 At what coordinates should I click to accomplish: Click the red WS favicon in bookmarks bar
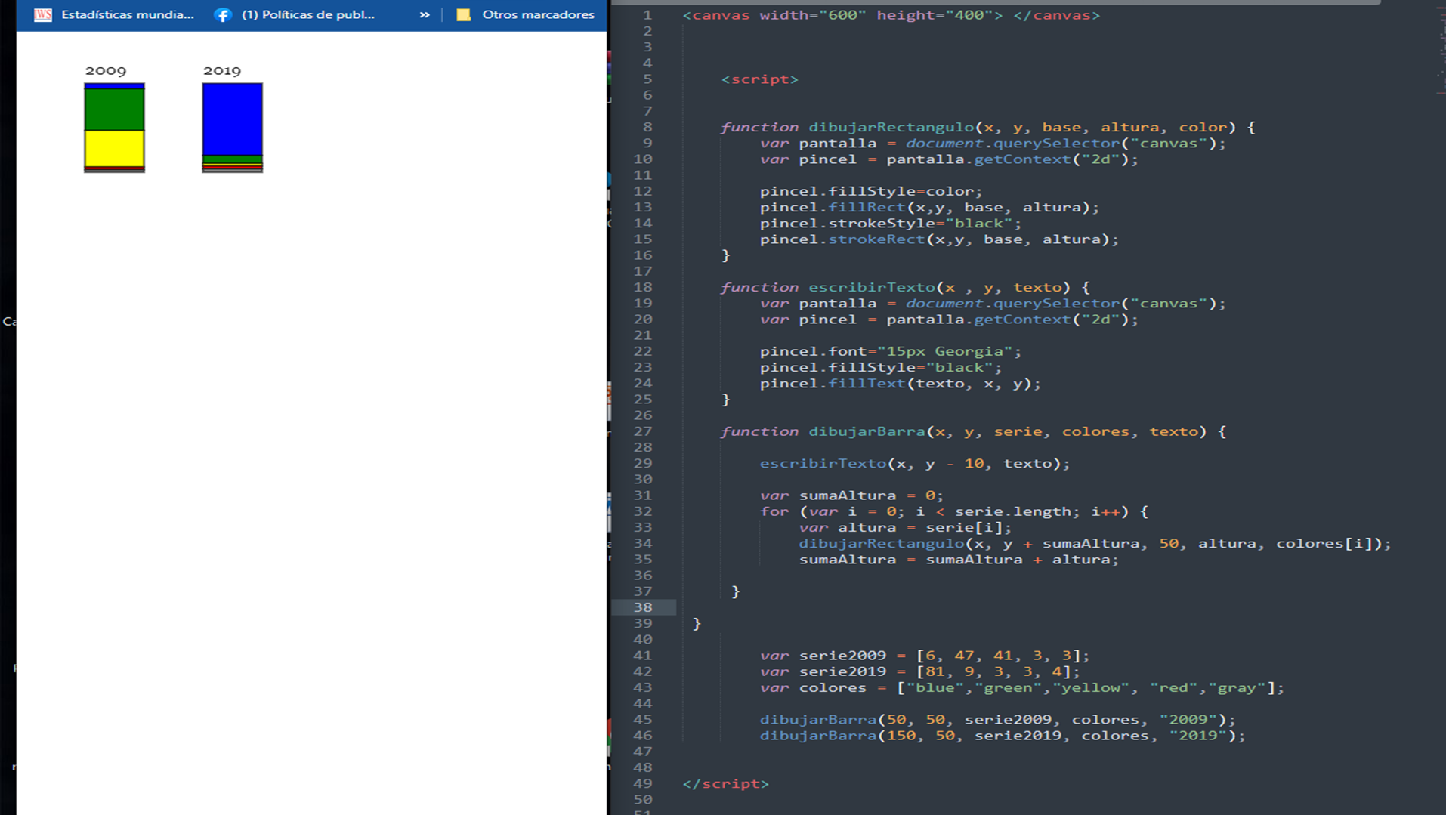tap(43, 14)
